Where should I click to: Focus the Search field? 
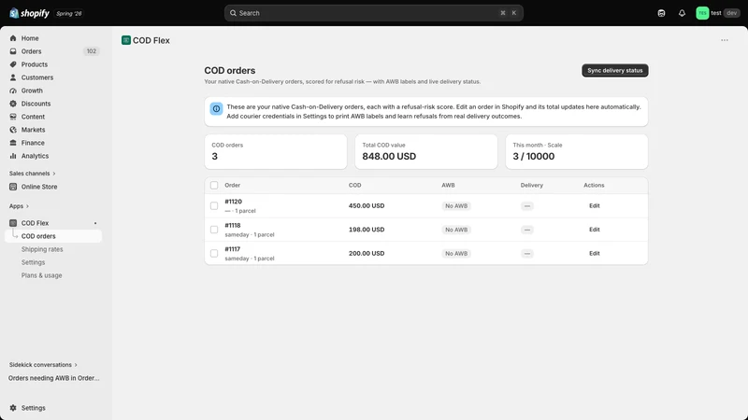[373, 13]
